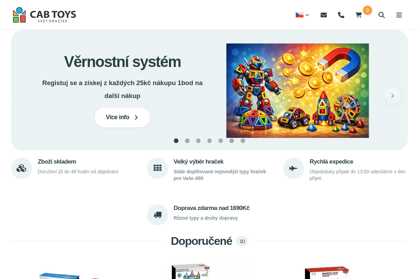Open cart via the 0 items badge
419x279 pixels.
pos(367,10)
